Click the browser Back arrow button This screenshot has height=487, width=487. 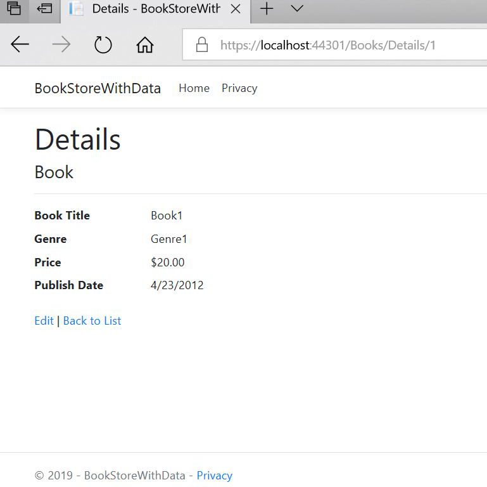(20, 45)
